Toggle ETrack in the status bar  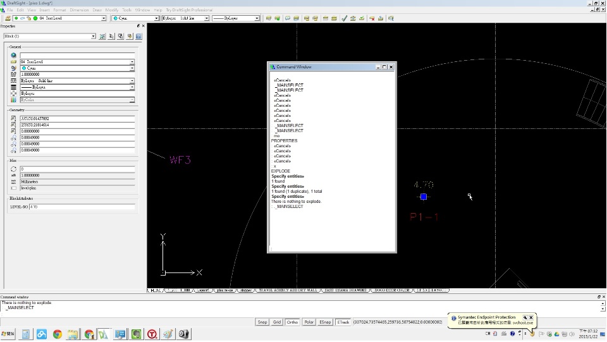tap(343, 322)
